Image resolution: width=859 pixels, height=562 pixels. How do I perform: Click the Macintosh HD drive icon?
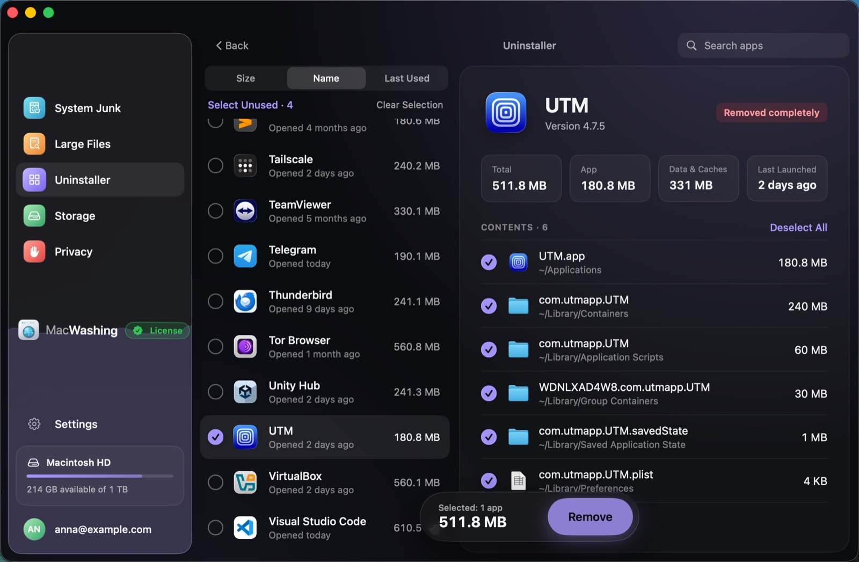click(x=33, y=463)
